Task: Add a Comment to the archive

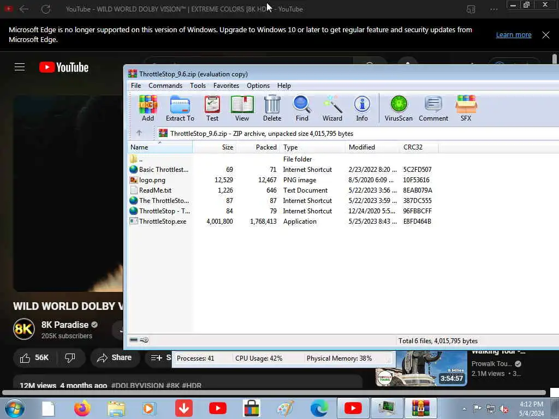Action: tap(433, 109)
